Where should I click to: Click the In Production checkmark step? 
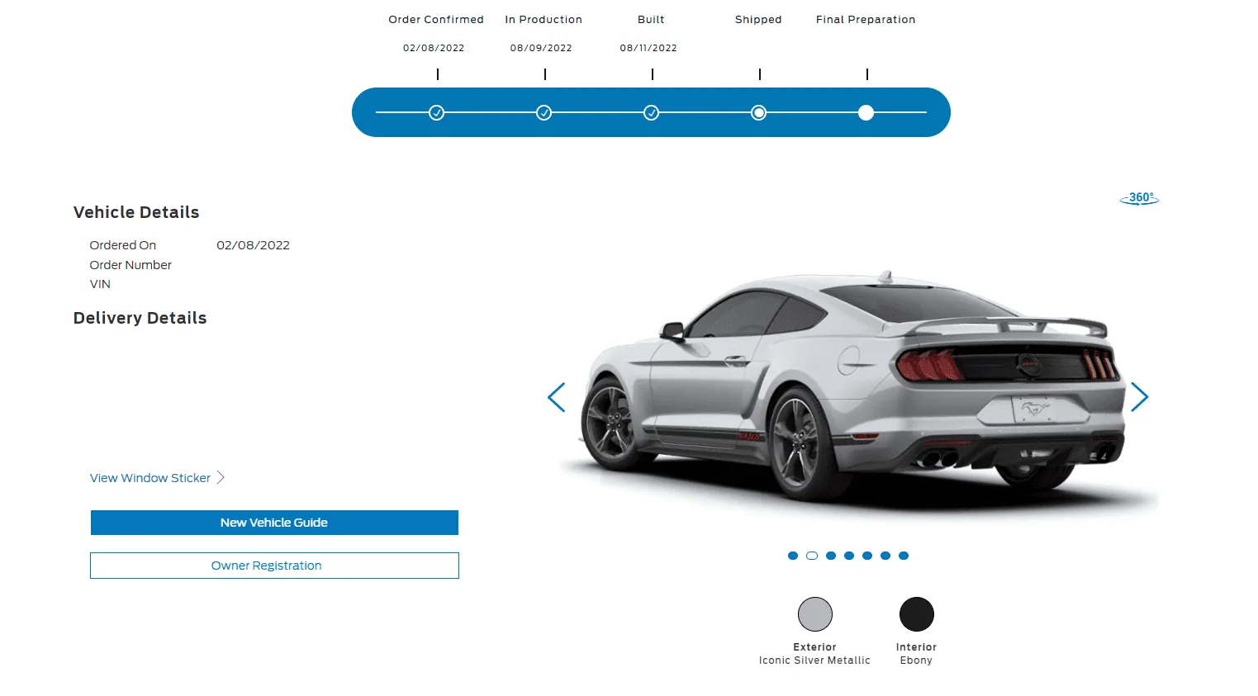tap(544, 113)
